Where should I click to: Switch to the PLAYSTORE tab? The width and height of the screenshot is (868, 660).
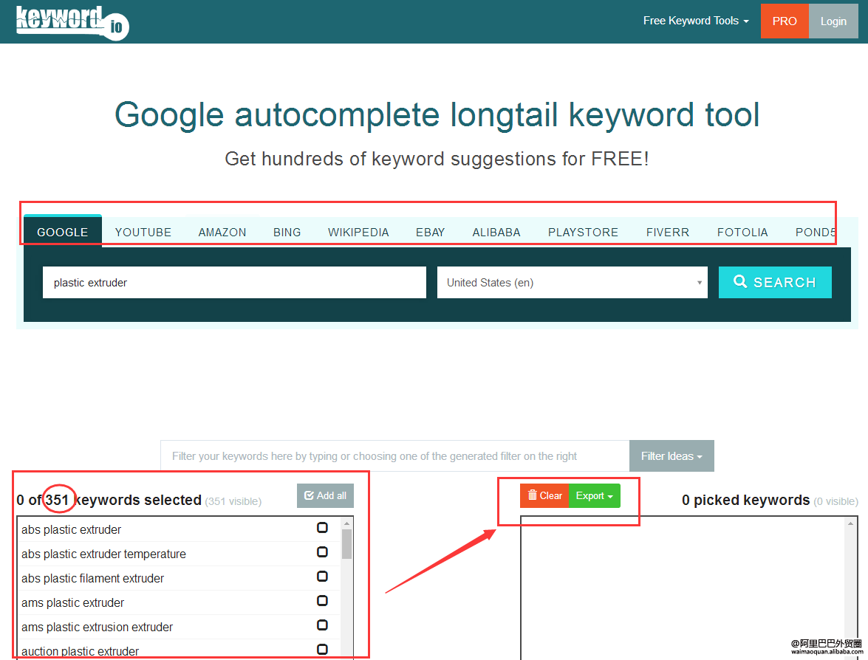point(583,233)
